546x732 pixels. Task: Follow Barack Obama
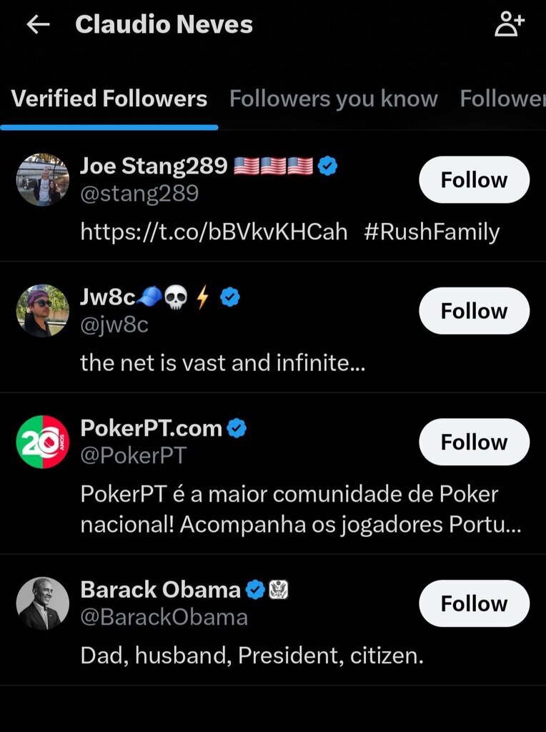point(474,603)
